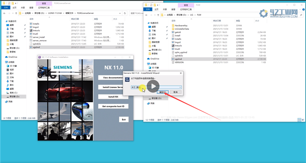Click 音乐 item in PLMLicenseServer window sidebar
Image resolution: width=306 pixels, height=163 pixels.
(12, 85)
